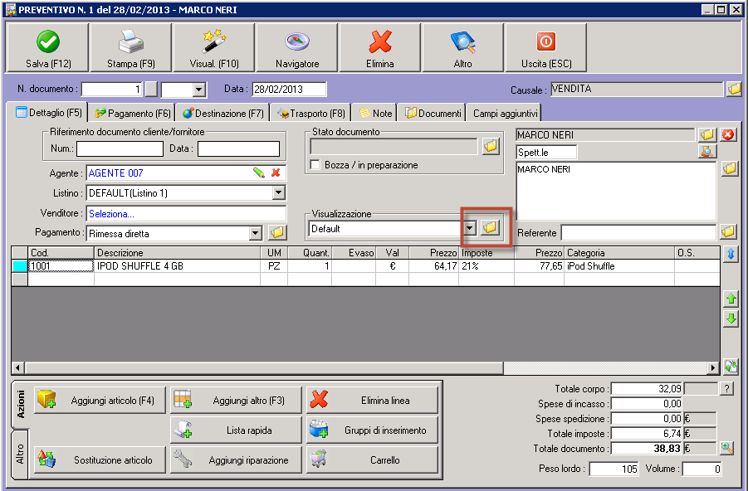
Task: Edit agent with green pencil icon
Action: coord(258,173)
